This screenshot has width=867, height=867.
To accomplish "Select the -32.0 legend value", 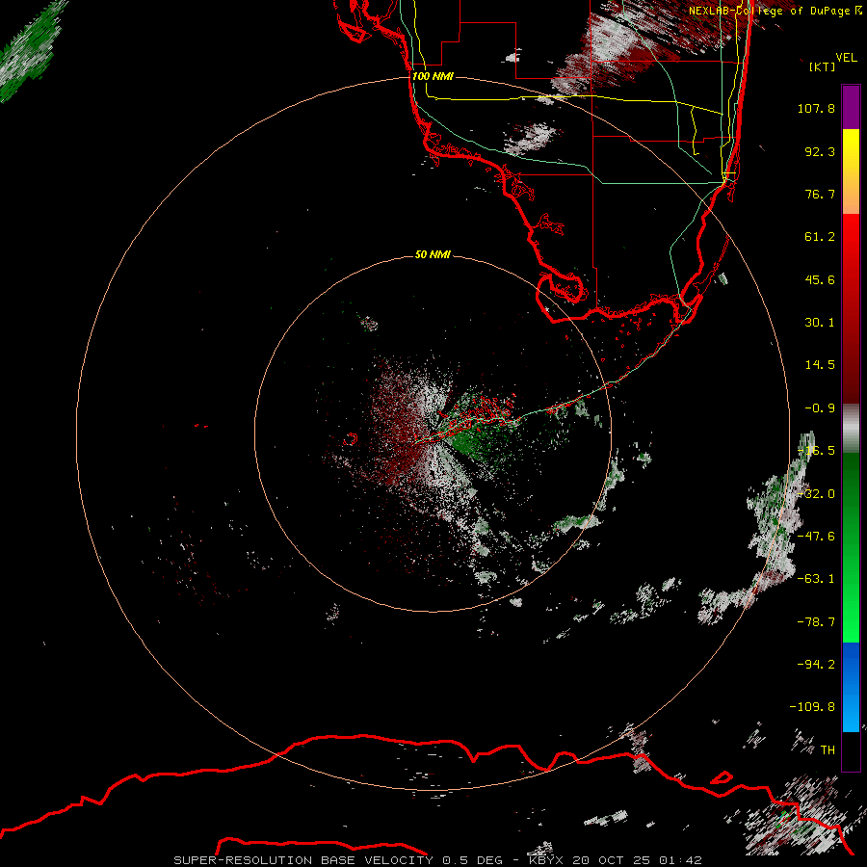I will click(816, 494).
